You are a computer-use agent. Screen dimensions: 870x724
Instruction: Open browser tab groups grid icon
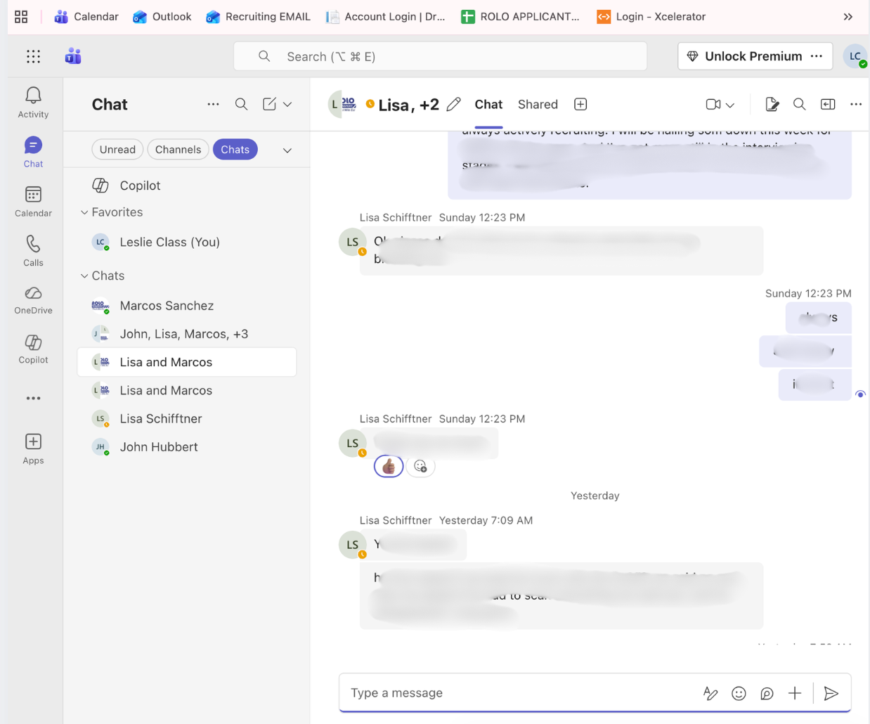point(21,16)
